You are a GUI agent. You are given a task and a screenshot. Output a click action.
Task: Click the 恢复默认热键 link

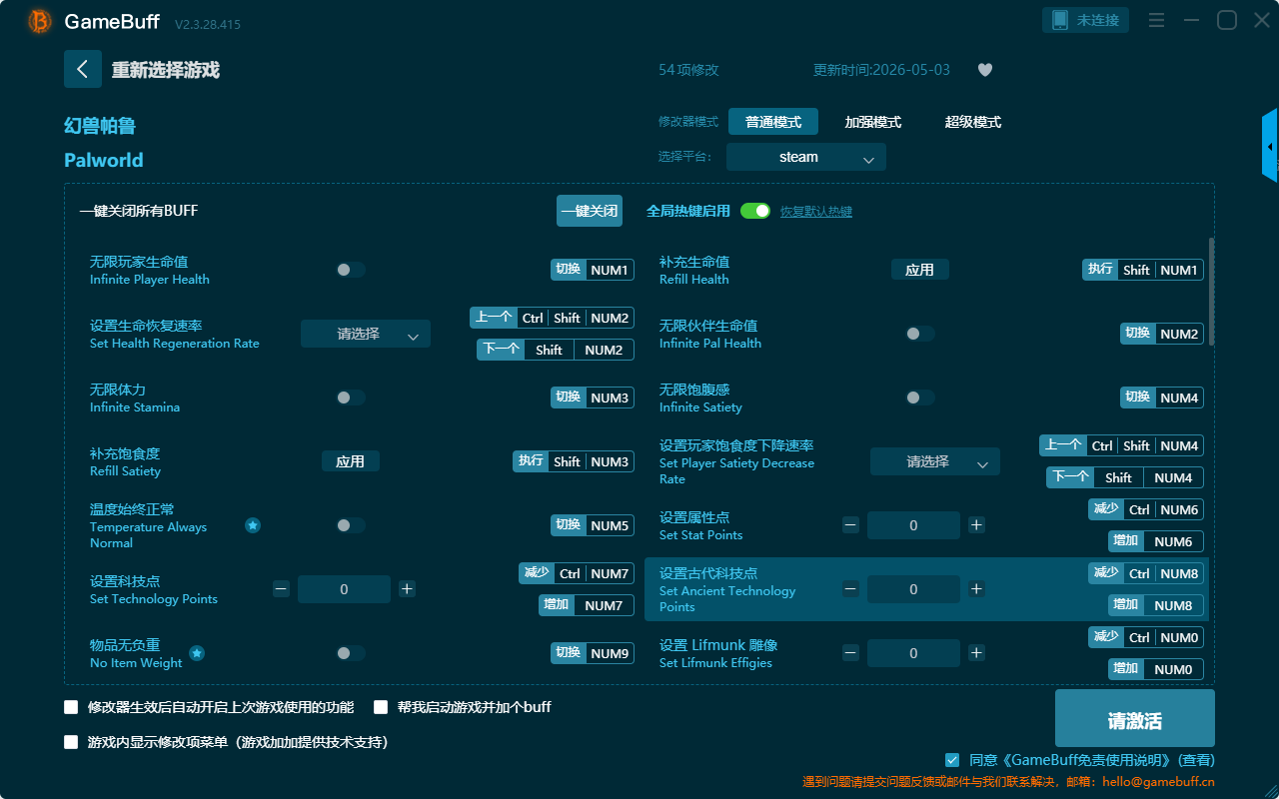point(816,212)
